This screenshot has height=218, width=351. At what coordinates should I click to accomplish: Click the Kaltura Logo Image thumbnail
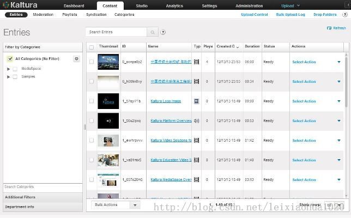pyautogui.click(x=108, y=101)
